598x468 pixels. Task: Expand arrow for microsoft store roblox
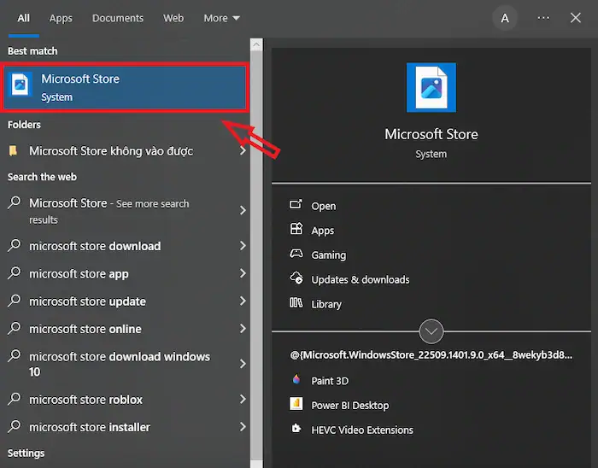click(243, 399)
